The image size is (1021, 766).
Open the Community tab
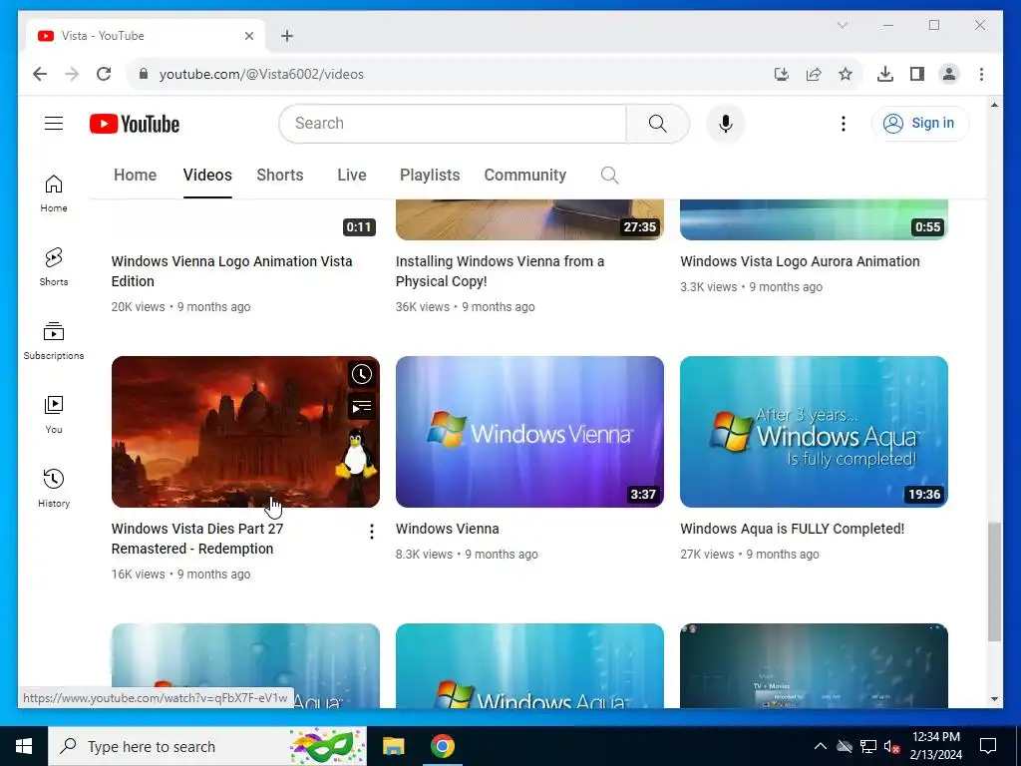524,176
